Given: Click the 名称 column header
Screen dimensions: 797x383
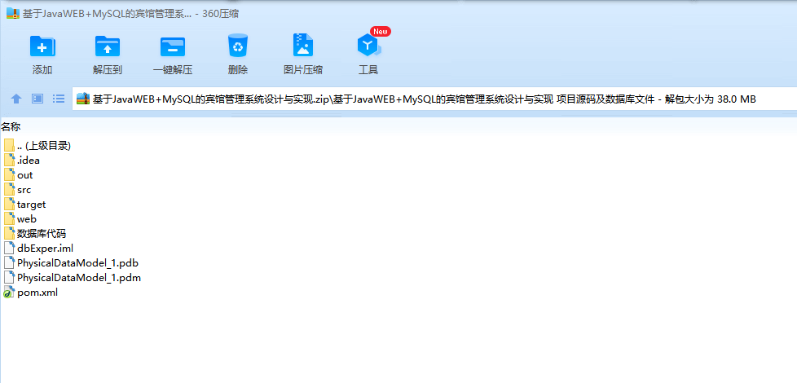Looking at the screenshot, I should [11, 126].
